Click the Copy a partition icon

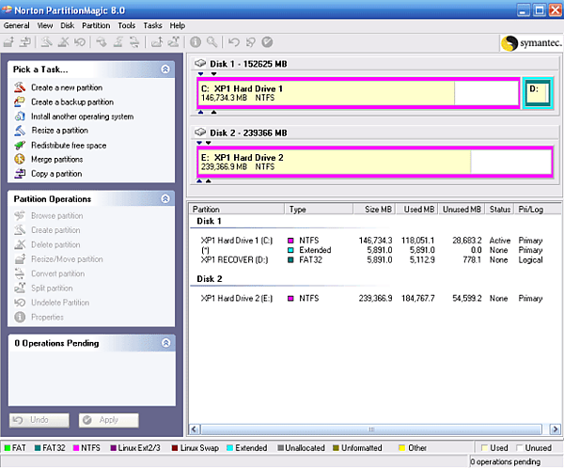coord(20,174)
